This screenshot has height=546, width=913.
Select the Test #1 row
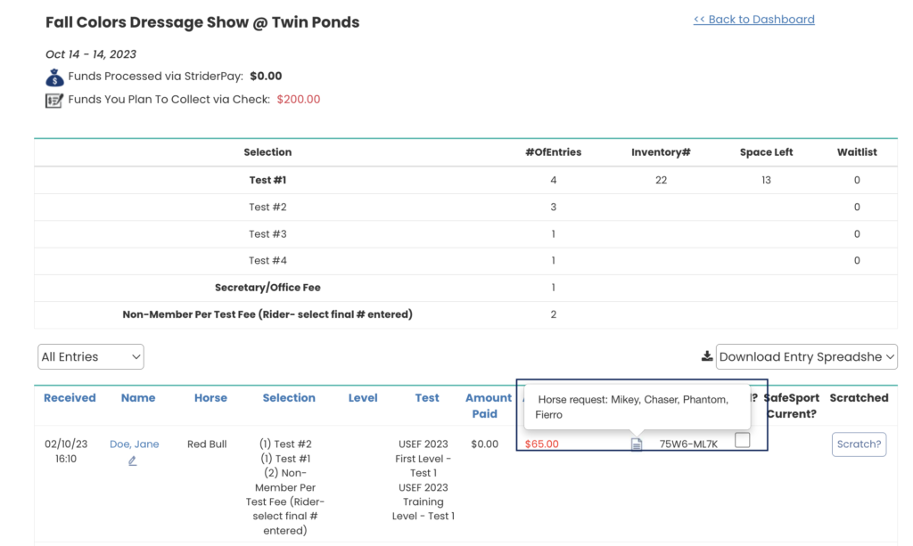(x=267, y=179)
